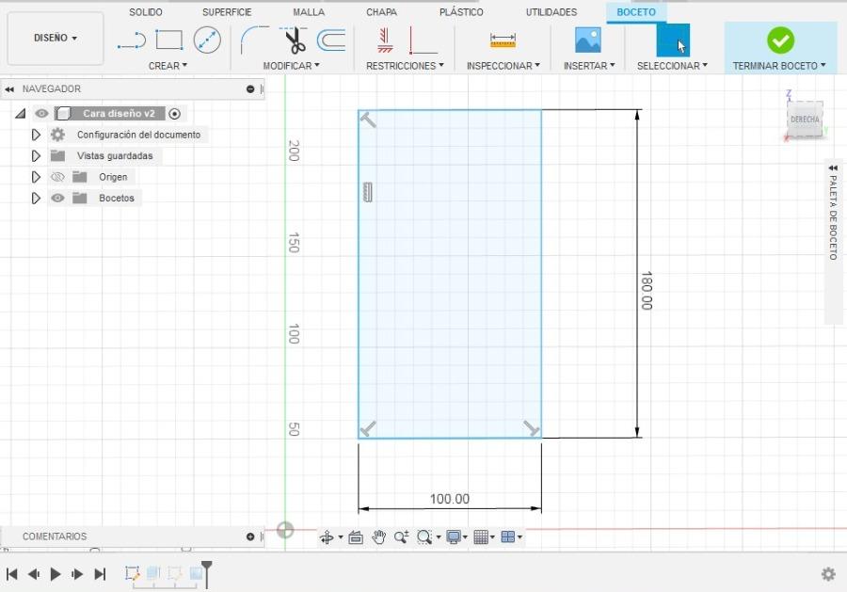Go to timeline beginning

click(x=12, y=573)
